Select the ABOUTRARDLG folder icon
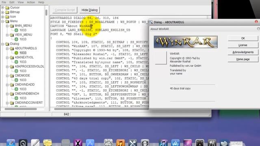This screenshot has height=146, width=260. coord(12,48)
